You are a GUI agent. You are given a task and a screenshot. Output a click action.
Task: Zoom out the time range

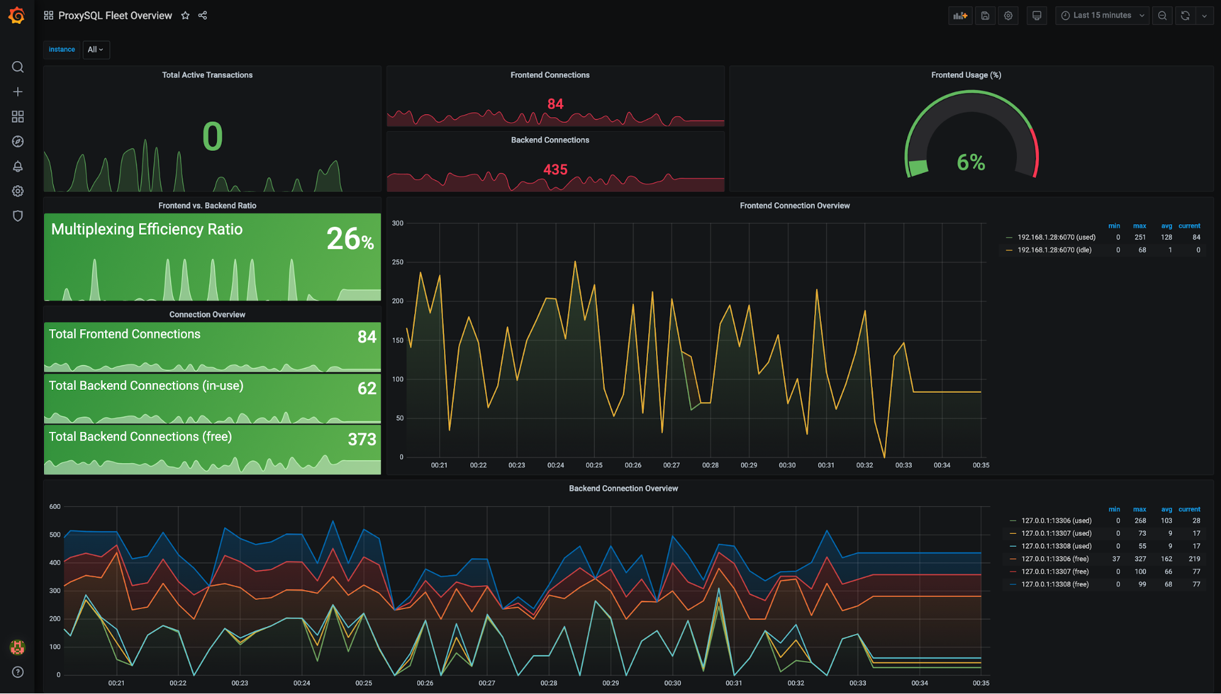click(1162, 16)
